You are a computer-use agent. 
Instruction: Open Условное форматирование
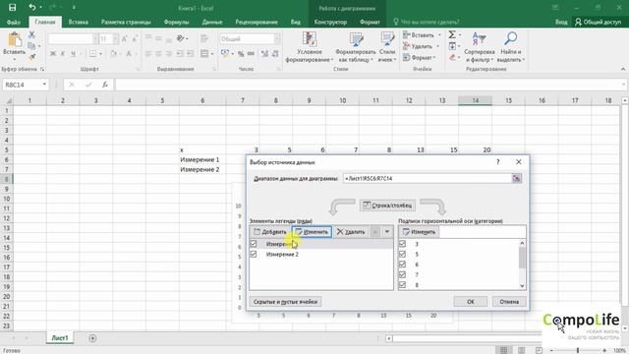[x=310, y=47]
